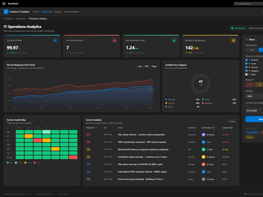Click S. Patel's avatar
Viewport: 263px width, 197px height.
click(204, 149)
